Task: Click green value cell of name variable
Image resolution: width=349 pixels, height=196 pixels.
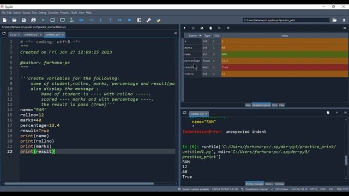Action: point(284,54)
